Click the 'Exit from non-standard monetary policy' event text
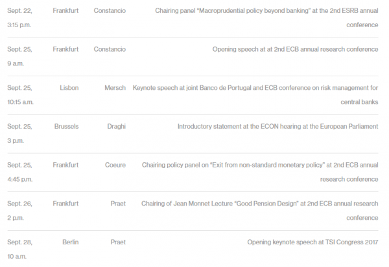 click(260, 172)
